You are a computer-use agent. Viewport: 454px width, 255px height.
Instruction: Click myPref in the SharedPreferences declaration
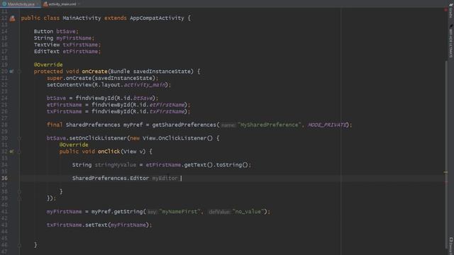133,125
